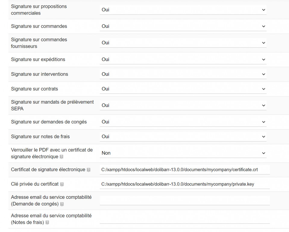
Task: Click help icon beside accounting email '(Notes de frais)'
Action: [47, 223]
